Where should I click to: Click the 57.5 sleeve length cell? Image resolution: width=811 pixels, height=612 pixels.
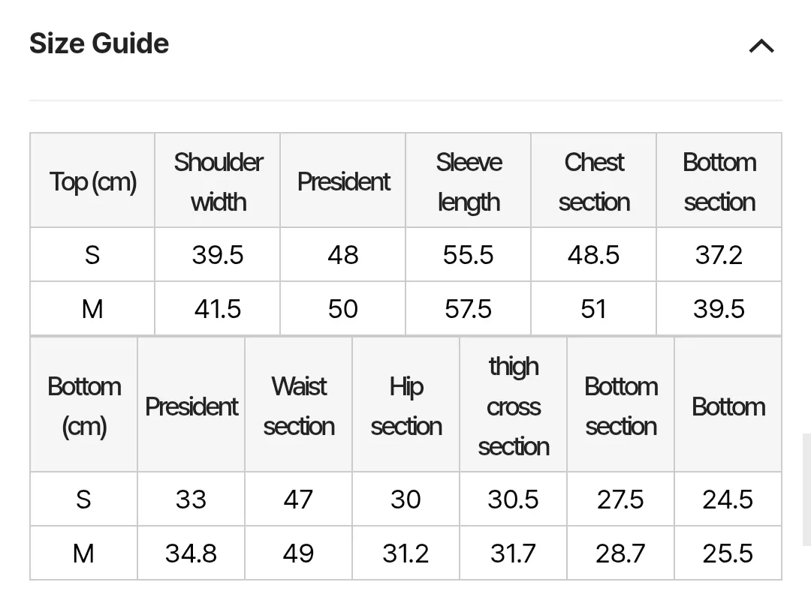tap(469, 309)
